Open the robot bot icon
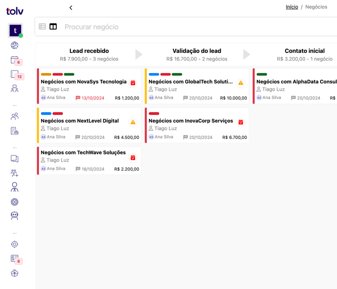337x289 pixels. point(14,216)
